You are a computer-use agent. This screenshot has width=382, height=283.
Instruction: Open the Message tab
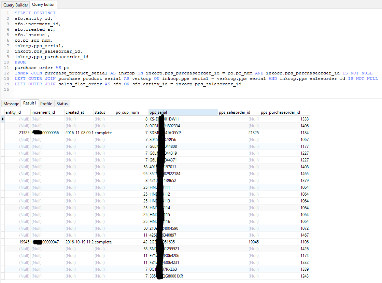(11, 104)
